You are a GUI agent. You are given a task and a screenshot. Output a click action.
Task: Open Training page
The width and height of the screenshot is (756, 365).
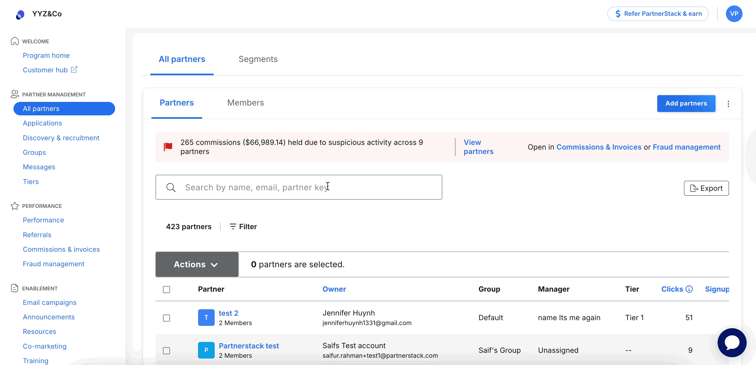pyautogui.click(x=36, y=361)
